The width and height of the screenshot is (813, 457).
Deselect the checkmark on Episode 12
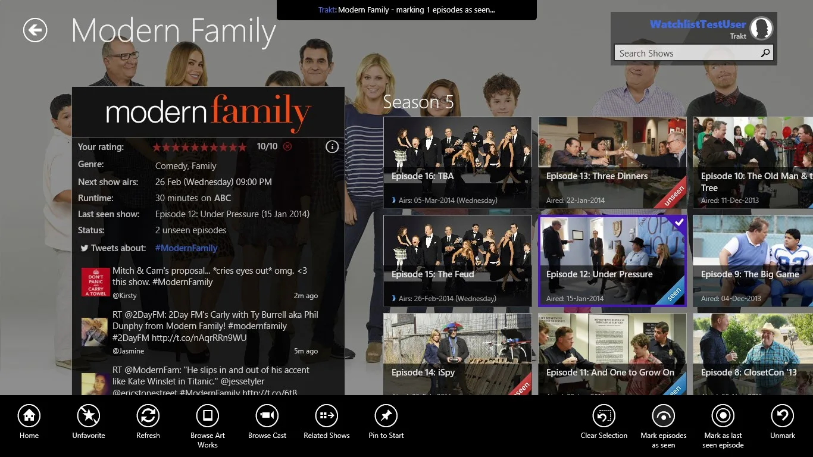point(678,223)
